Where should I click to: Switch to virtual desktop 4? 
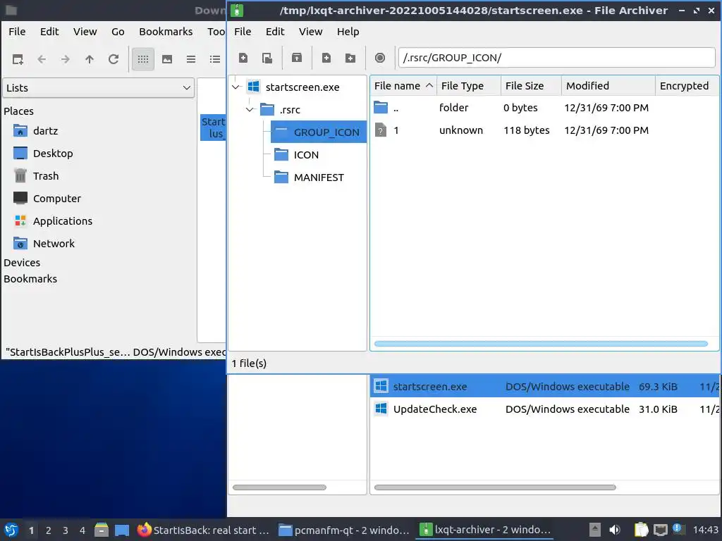pyautogui.click(x=82, y=530)
